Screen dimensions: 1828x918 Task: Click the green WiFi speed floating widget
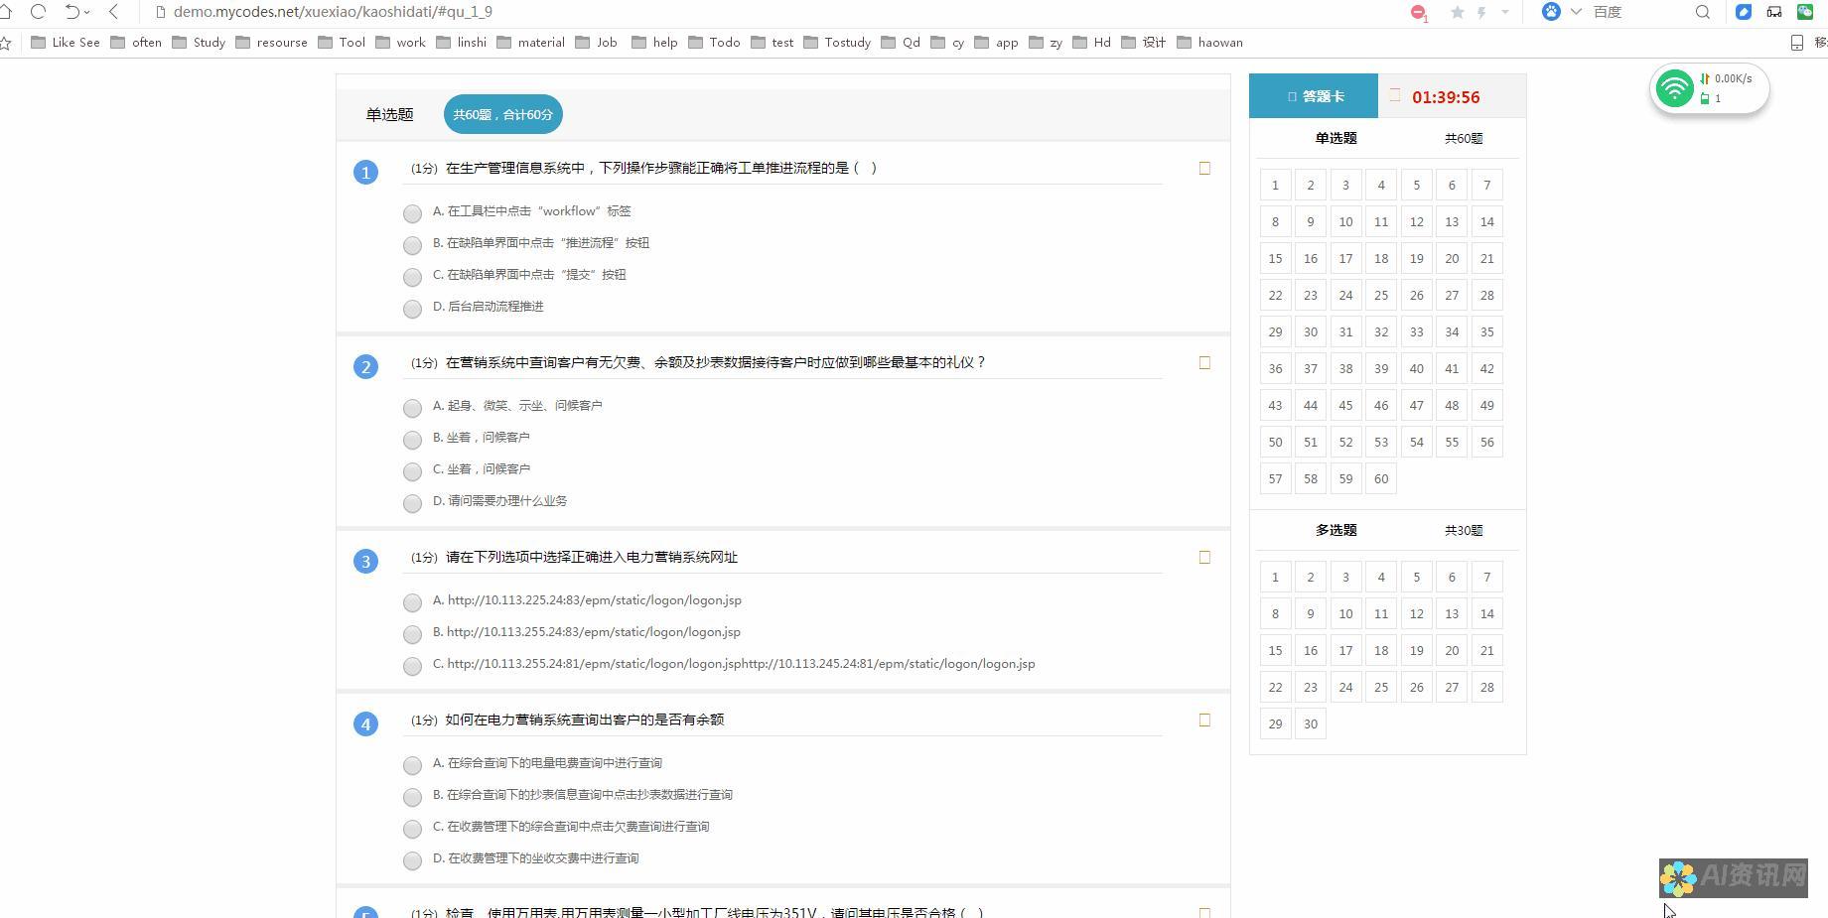[x=1709, y=89]
